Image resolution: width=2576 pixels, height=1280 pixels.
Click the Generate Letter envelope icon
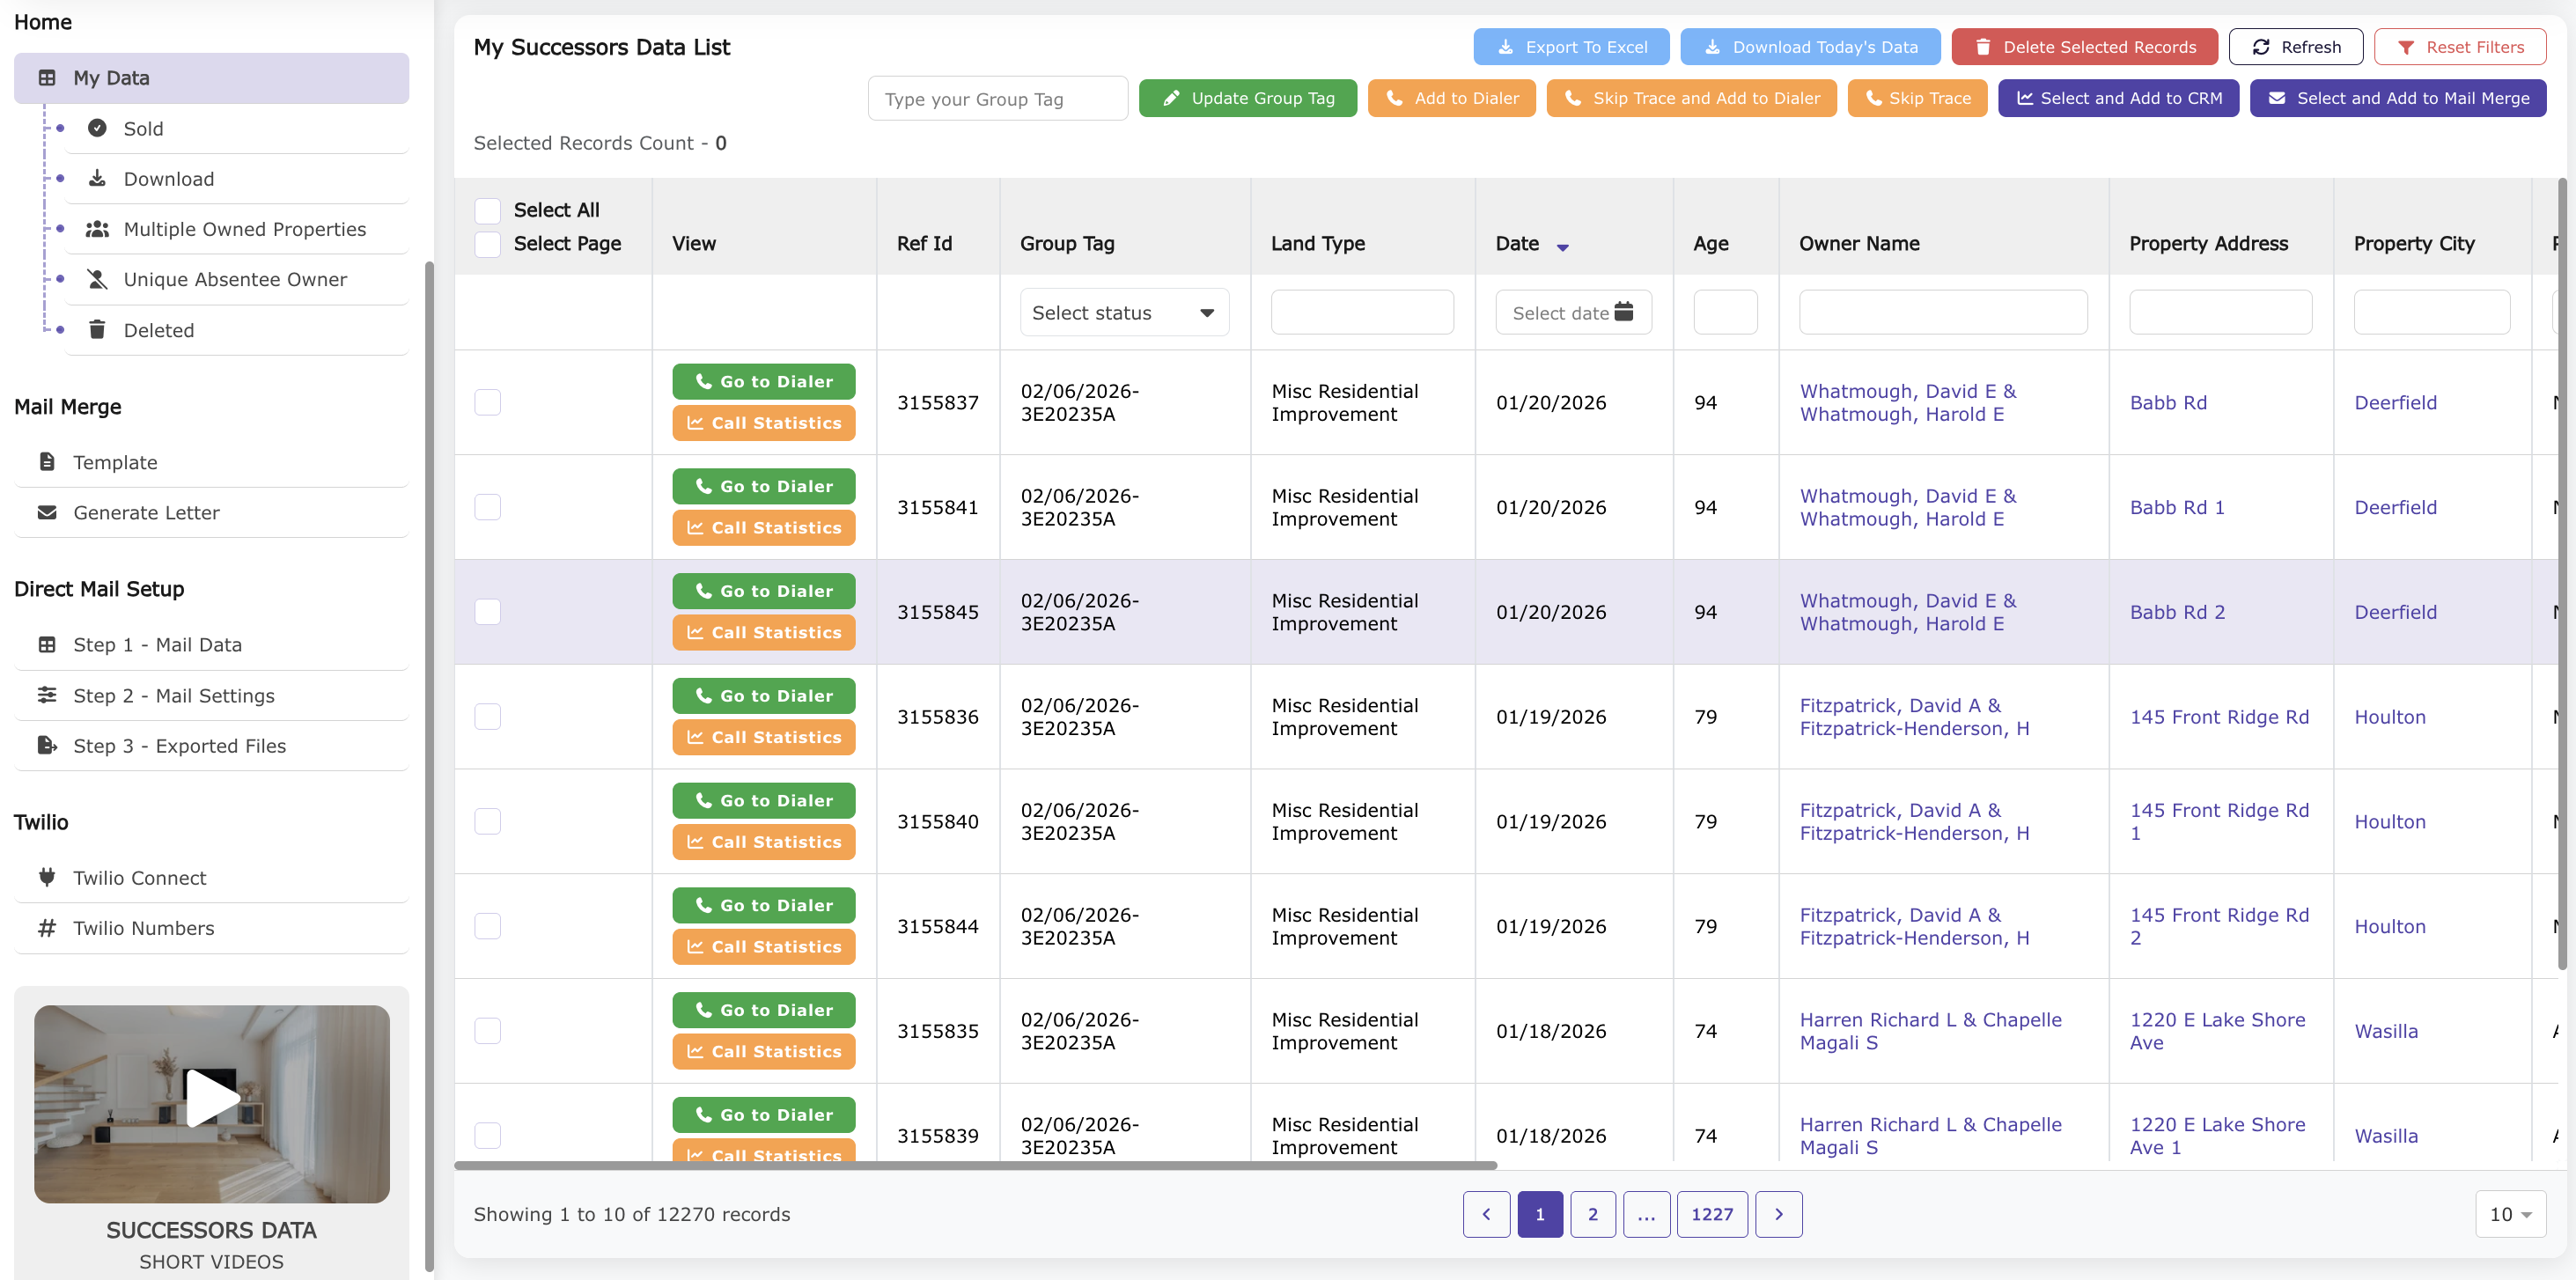coord(47,512)
